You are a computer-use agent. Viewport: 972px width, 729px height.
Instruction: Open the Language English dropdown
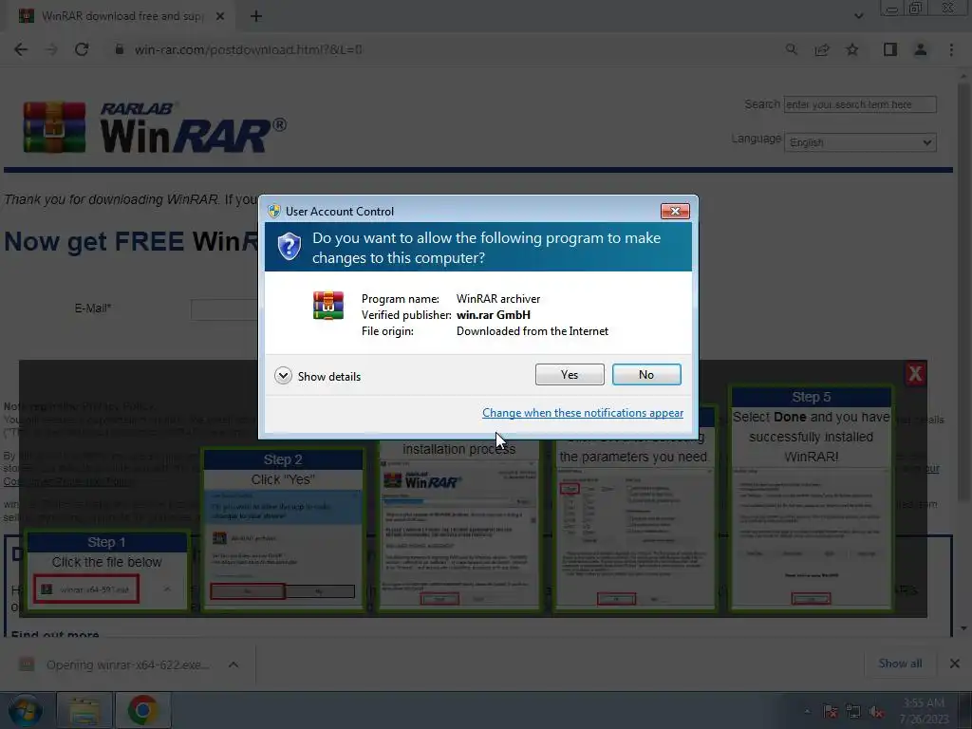coord(860,142)
